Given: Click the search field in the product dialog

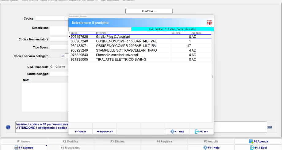Looking at the screenshot, I should (100, 29).
